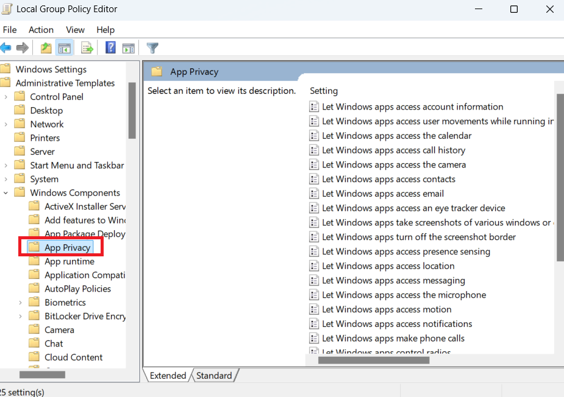Click policy icon beside 'make phone calls'
The image size is (564, 397).
314,339
